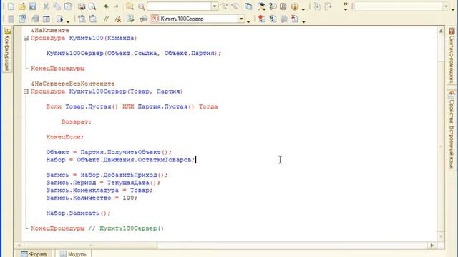Image resolution: width=458 pixels, height=257 pixels.
Task: Click the help search question-mark icon
Action: tap(273, 6)
